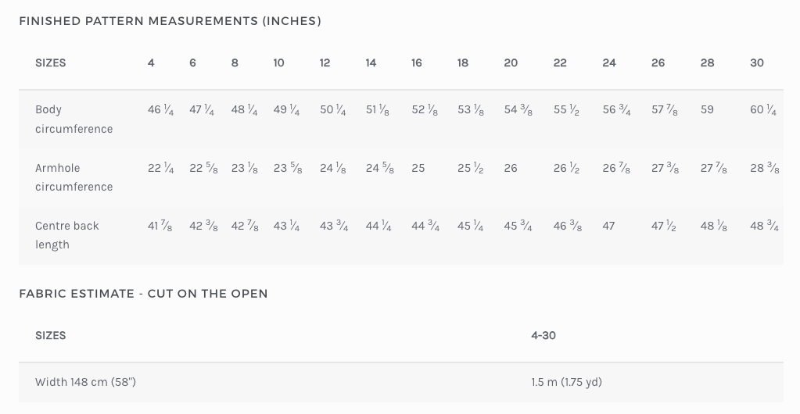Click the size 16 column header
This screenshot has width=800, height=414.
(417, 62)
